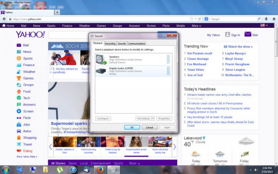Open the Most influential candy bar thumbnail

click(160, 145)
